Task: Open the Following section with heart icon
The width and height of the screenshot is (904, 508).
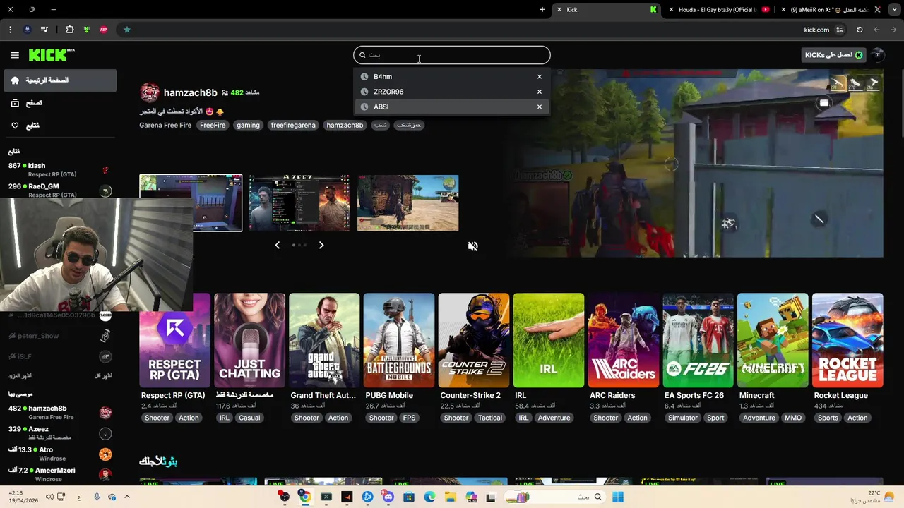Action: click(x=60, y=126)
